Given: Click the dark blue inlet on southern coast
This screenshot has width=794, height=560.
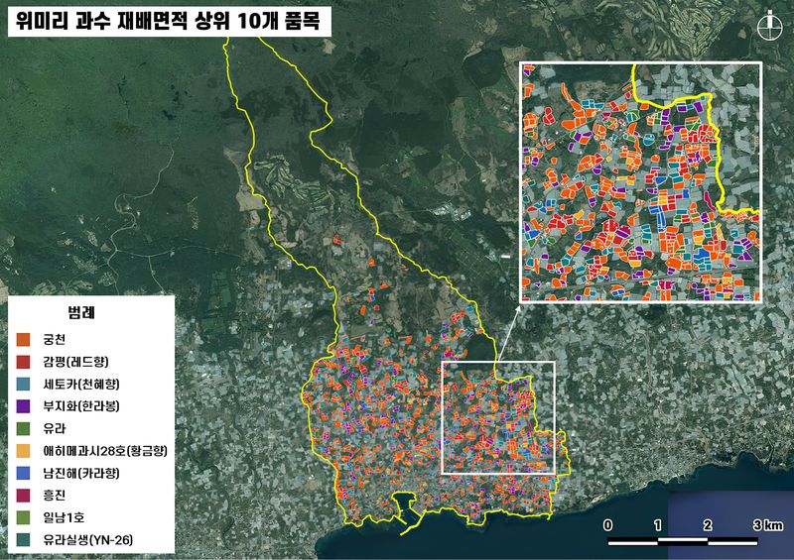Looking at the screenshot, I should click(408, 508).
